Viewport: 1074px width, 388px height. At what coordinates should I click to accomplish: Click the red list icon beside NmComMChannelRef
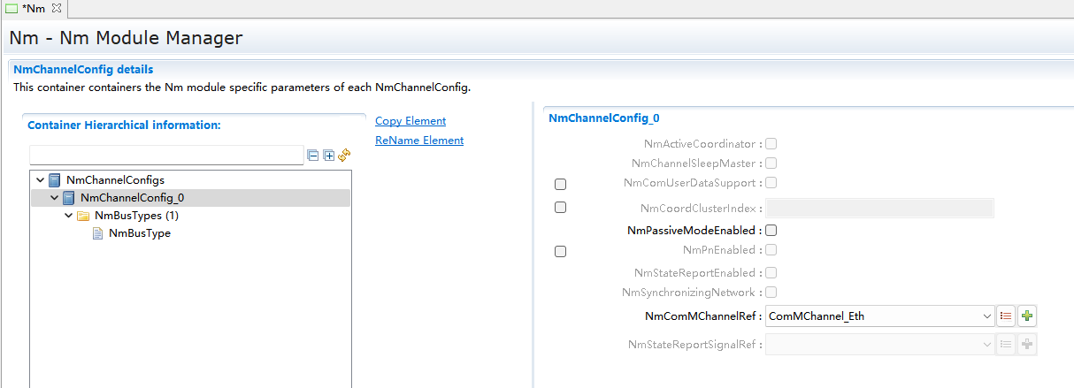coord(1006,316)
